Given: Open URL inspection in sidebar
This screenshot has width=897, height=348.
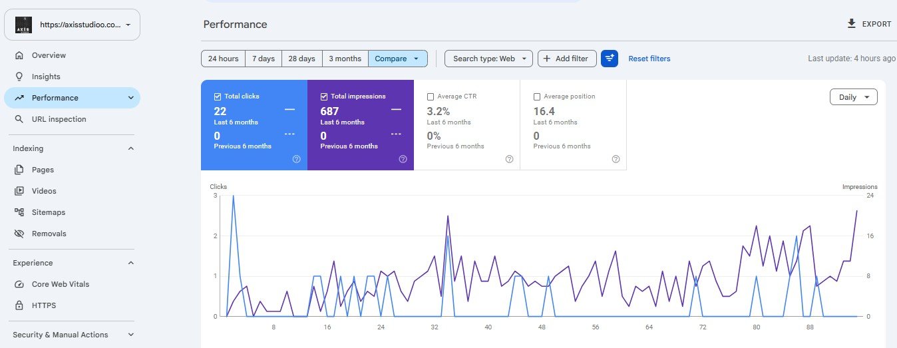Looking at the screenshot, I should point(72,119).
